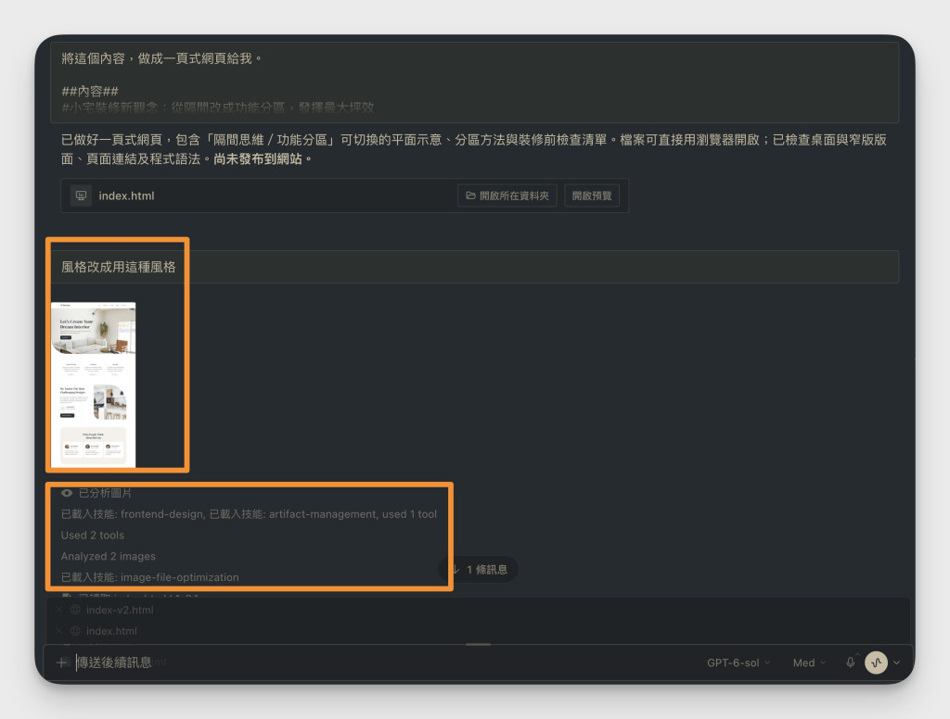Jump to the new message via 1 條訊息
The image size is (950, 719).
(x=478, y=570)
